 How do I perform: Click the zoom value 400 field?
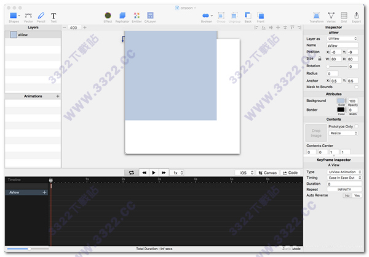point(74,28)
